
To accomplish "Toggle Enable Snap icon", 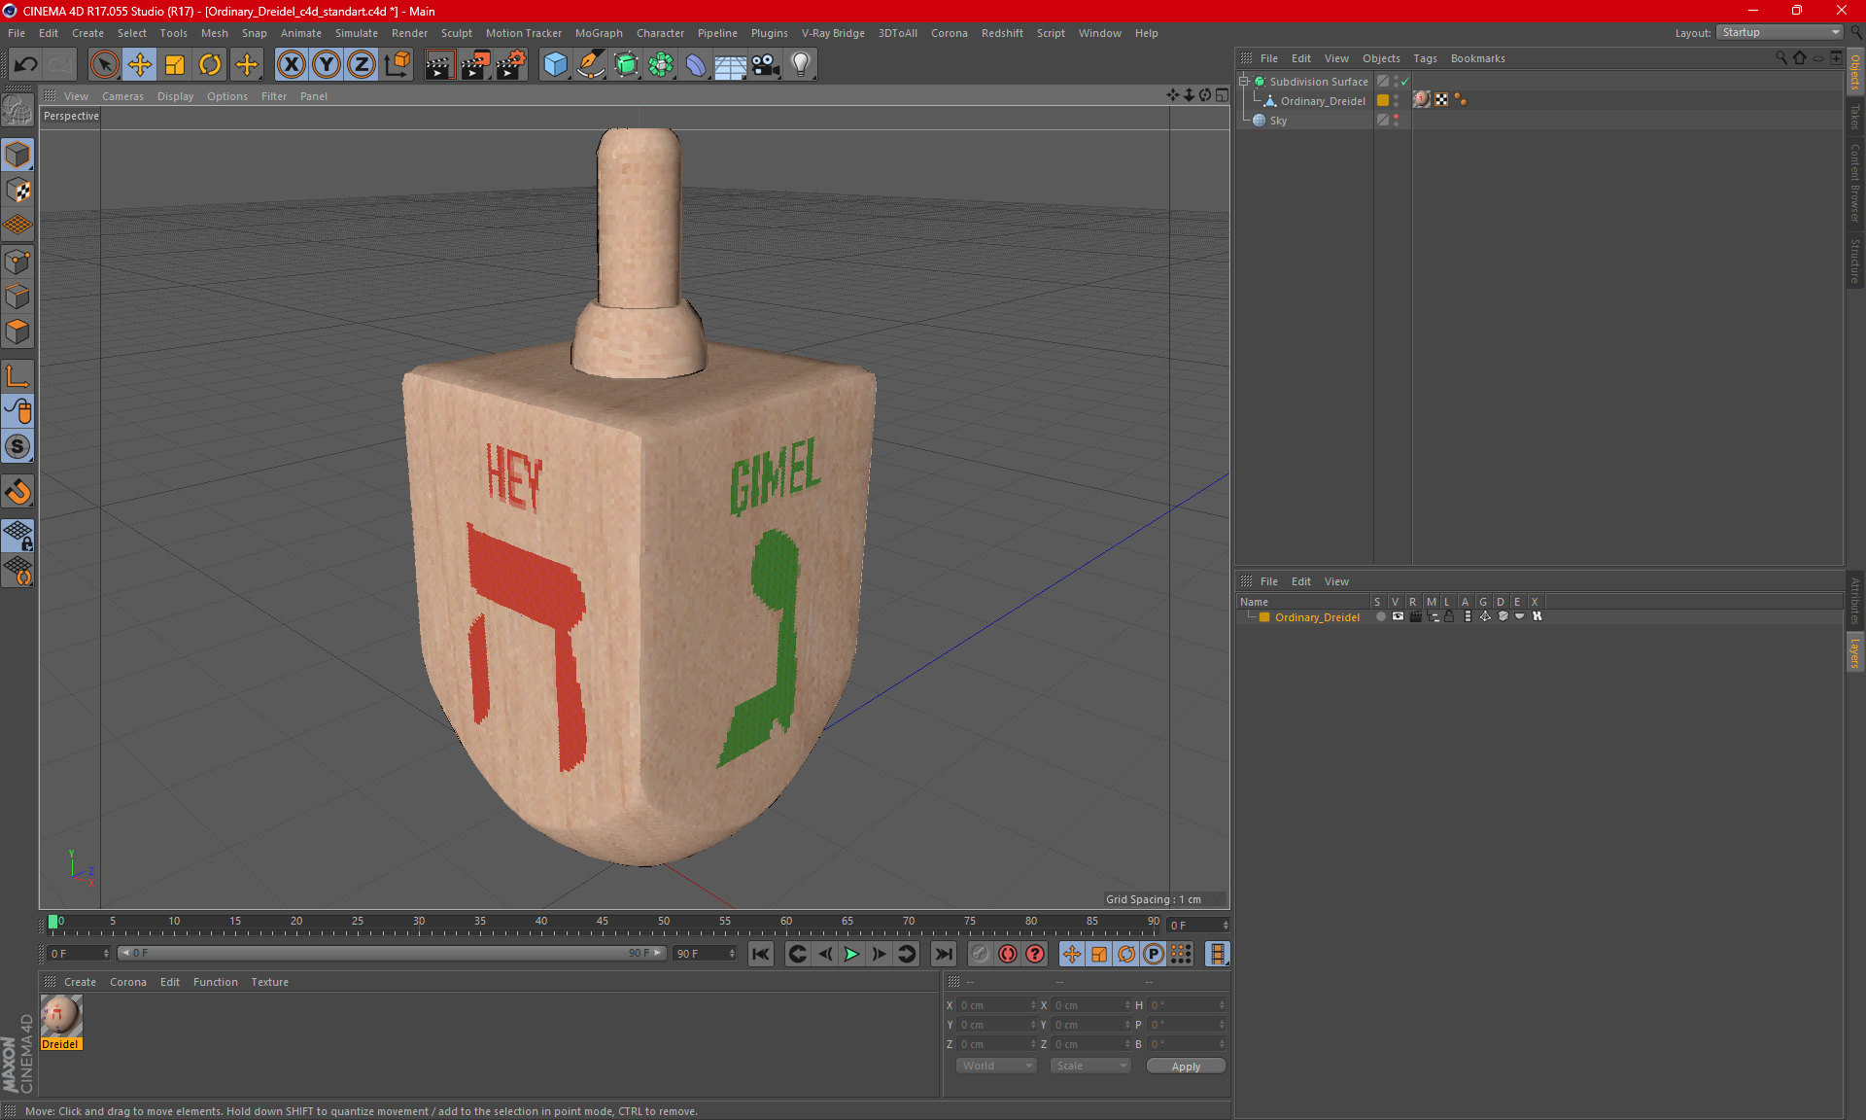I will (x=17, y=492).
